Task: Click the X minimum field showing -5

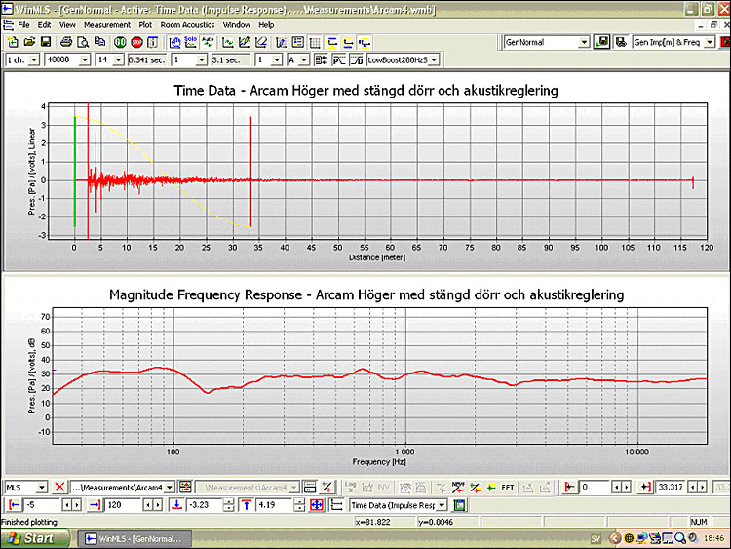Action: click(x=43, y=505)
